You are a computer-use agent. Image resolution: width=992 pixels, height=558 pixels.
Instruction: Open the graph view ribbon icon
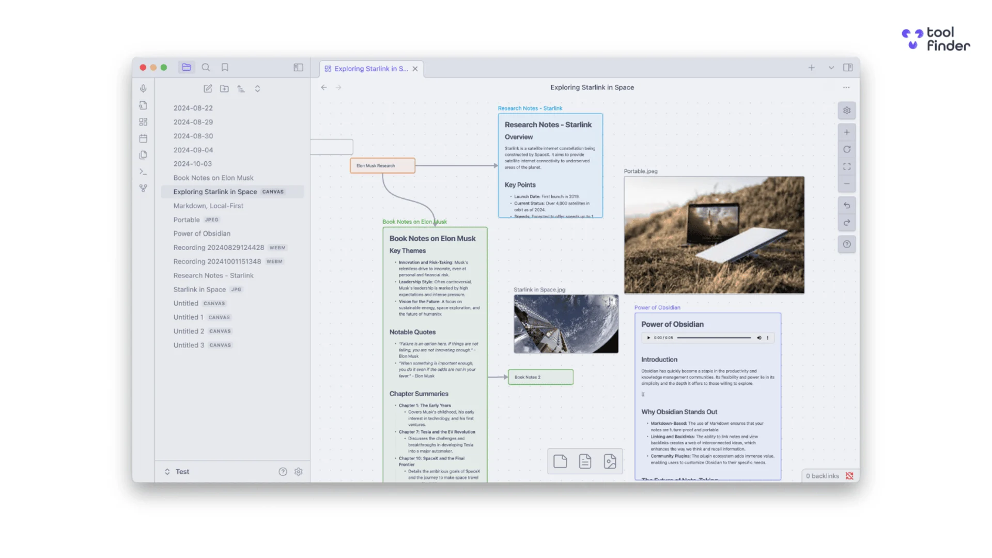tap(143, 189)
